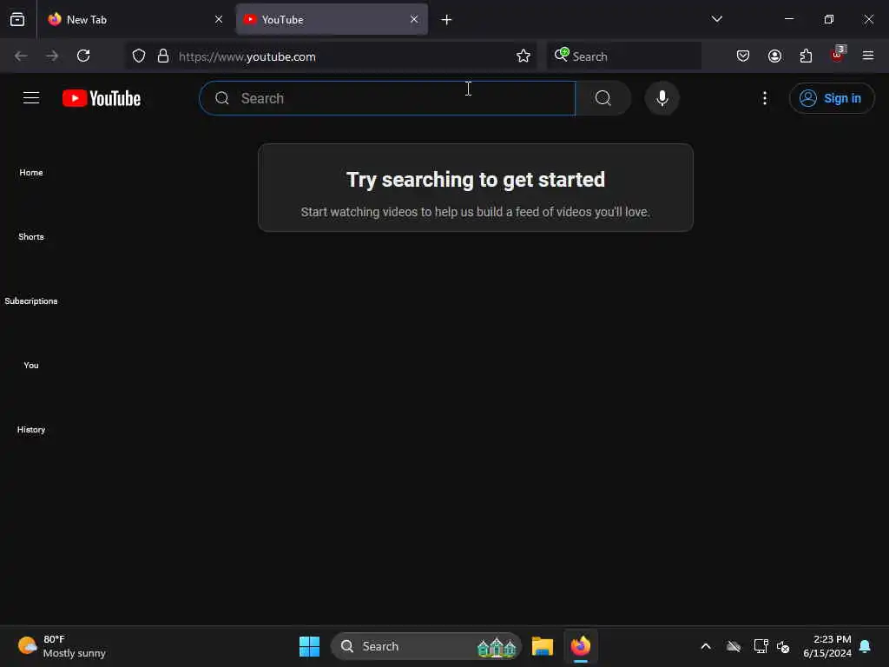Open Firefox View button
The height and width of the screenshot is (667, 889).
[x=17, y=19]
